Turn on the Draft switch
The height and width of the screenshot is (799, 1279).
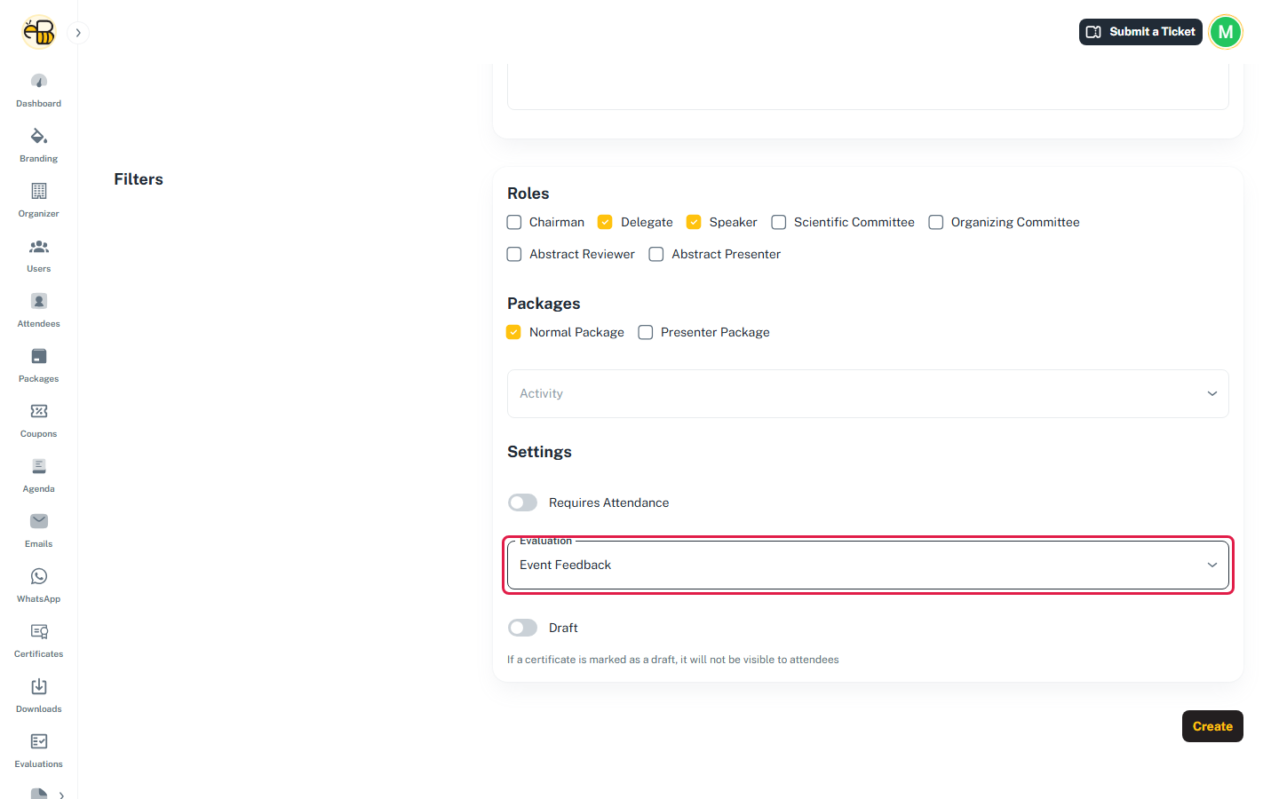(x=522, y=628)
